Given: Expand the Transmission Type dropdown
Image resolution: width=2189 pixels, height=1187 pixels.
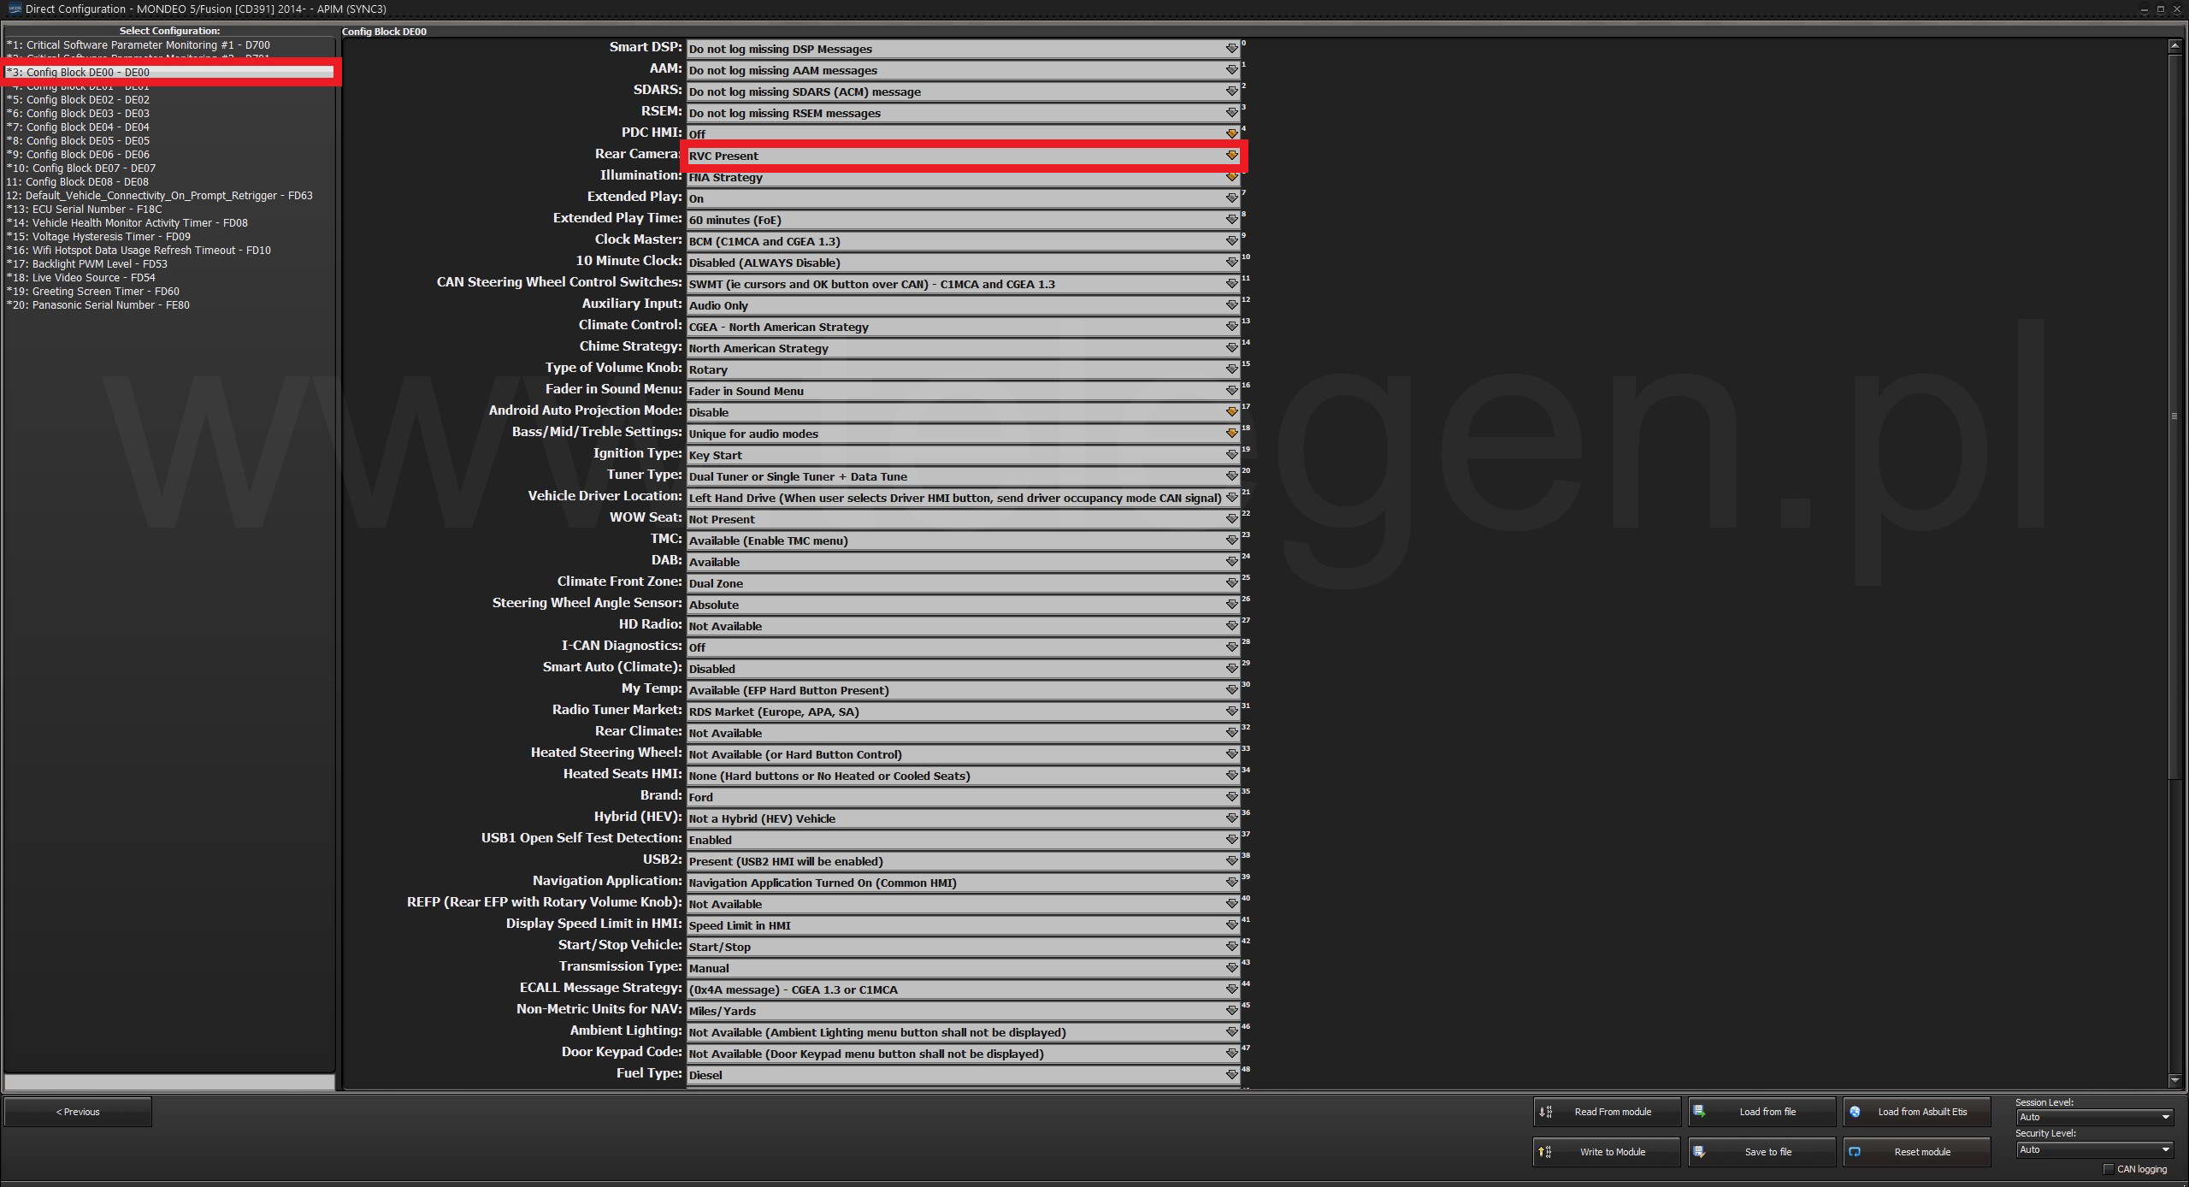Looking at the screenshot, I should 963,968.
